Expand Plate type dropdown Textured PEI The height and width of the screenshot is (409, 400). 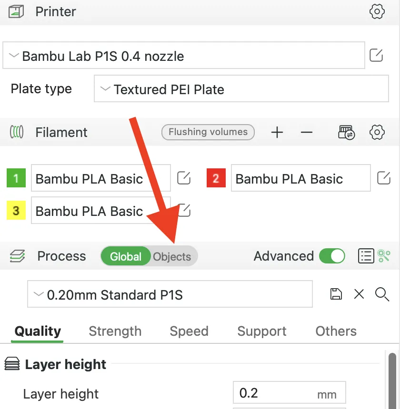pyautogui.click(x=241, y=88)
